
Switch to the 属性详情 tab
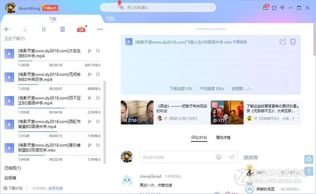pos(223,137)
